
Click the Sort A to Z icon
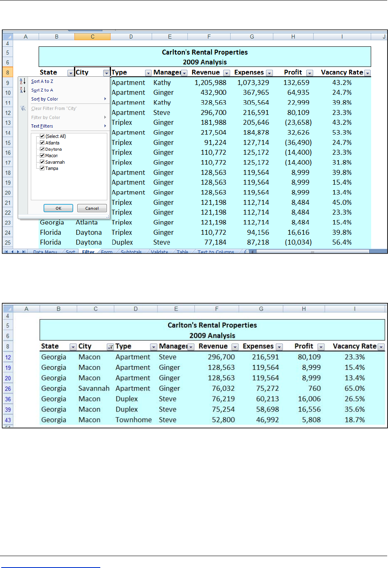(x=23, y=81)
